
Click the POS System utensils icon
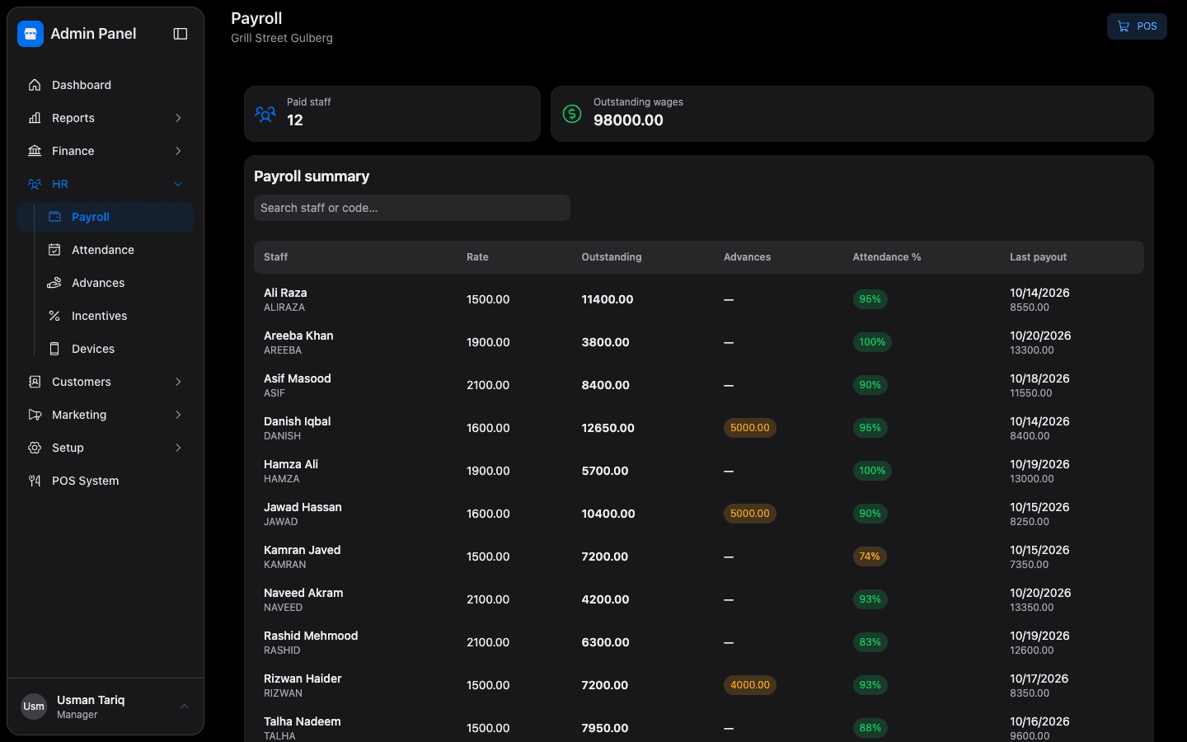(35, 481)
